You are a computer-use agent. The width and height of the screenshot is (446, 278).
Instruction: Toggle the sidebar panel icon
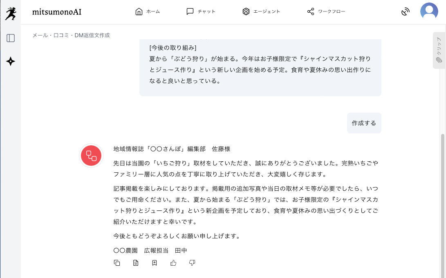pyautogui.click(x=11, y=38)
